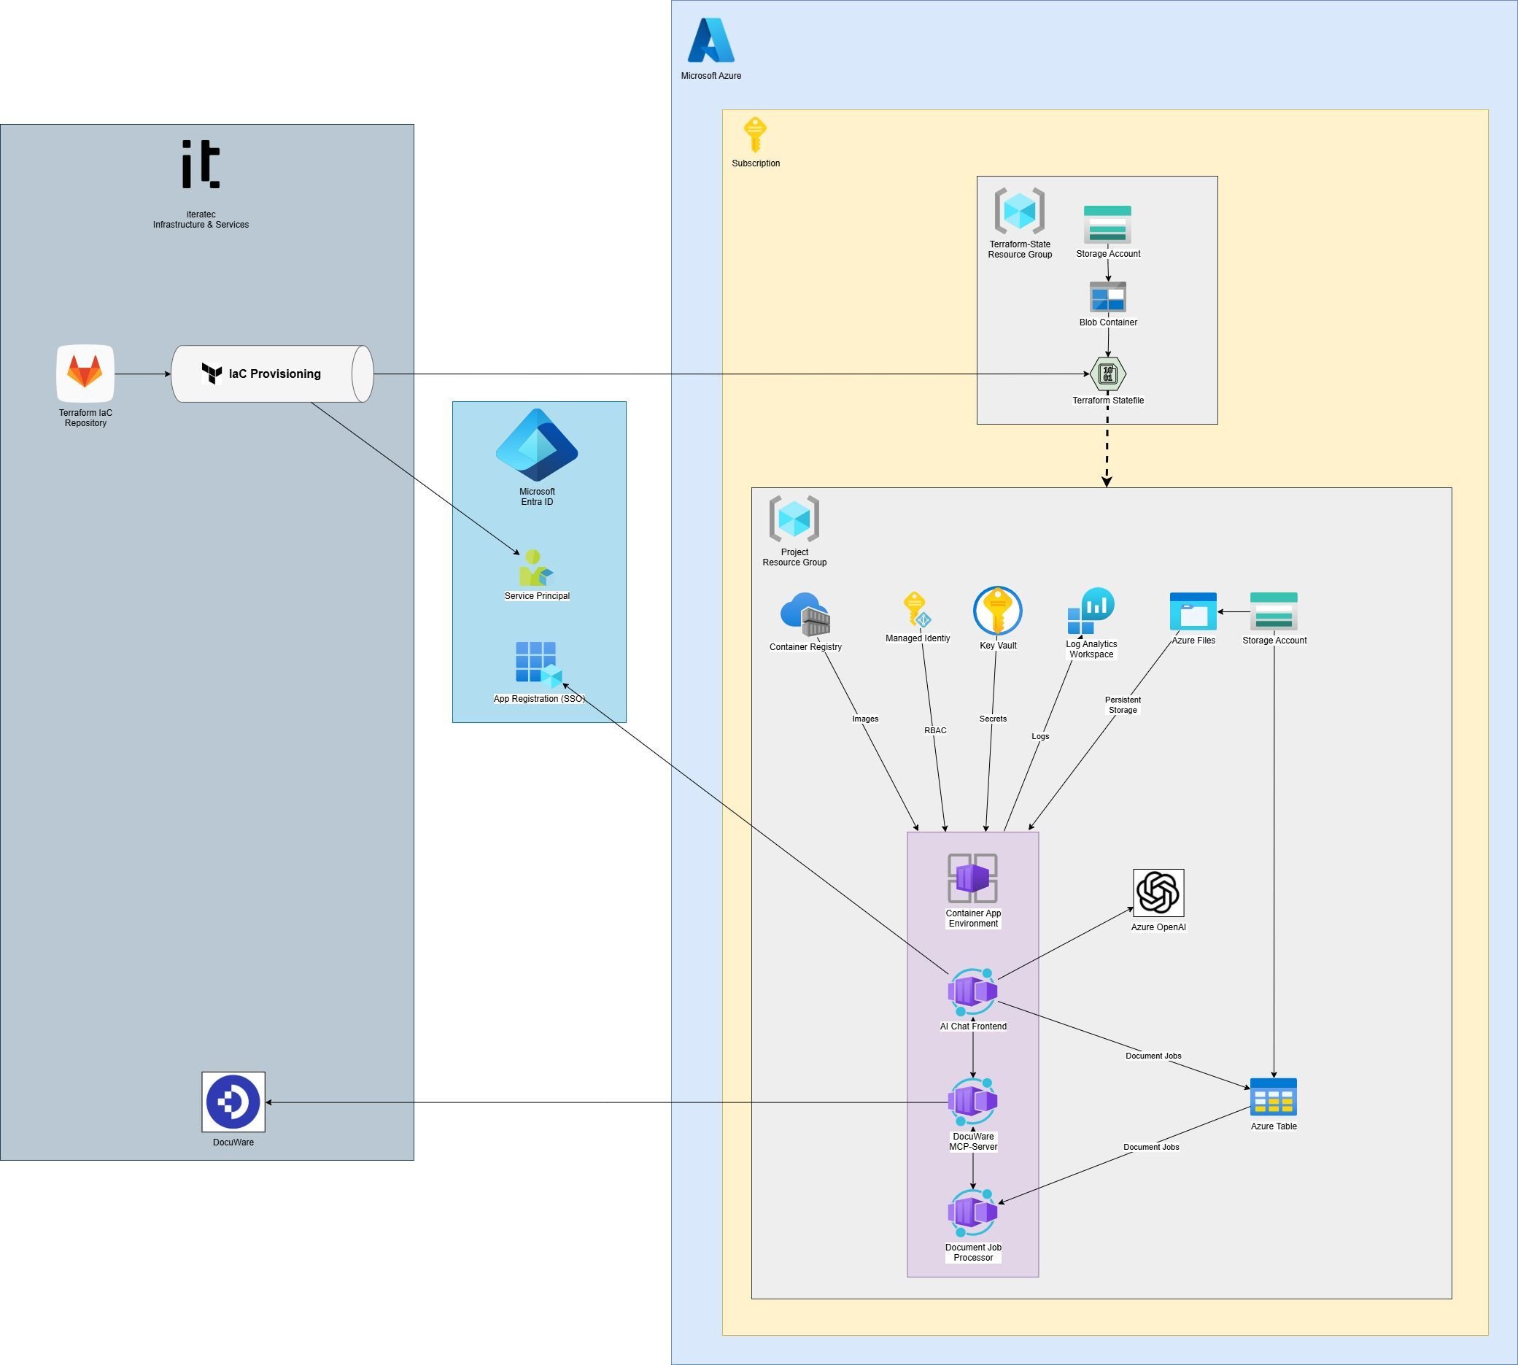Select the Document Job Processor container icon
Image resolution: width=1518 pixels, height=1365 pixels.
pyautogui.click(x=973, y=1213)
